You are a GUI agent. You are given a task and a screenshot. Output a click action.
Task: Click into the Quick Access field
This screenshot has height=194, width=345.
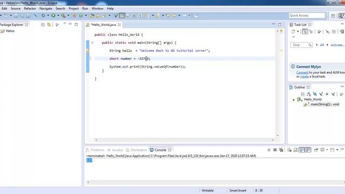tap(307, 16)
